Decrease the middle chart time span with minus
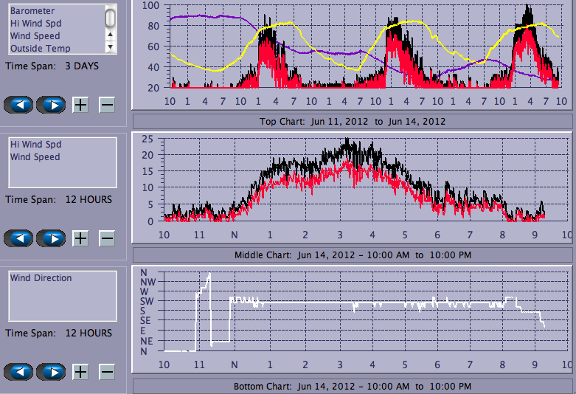 click(x=107, y=238)
